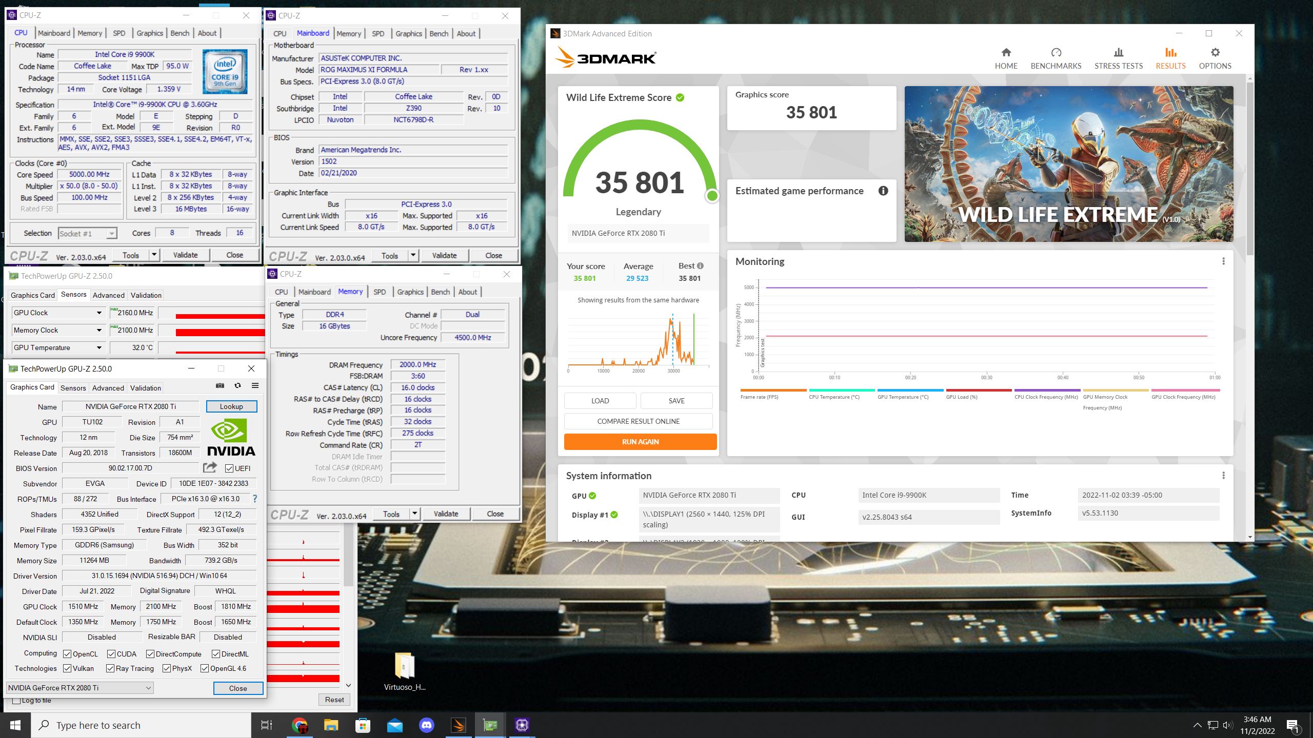Open the System information three-dot menu
Screen dimensions: 1313x738
tap(1223, 476)
